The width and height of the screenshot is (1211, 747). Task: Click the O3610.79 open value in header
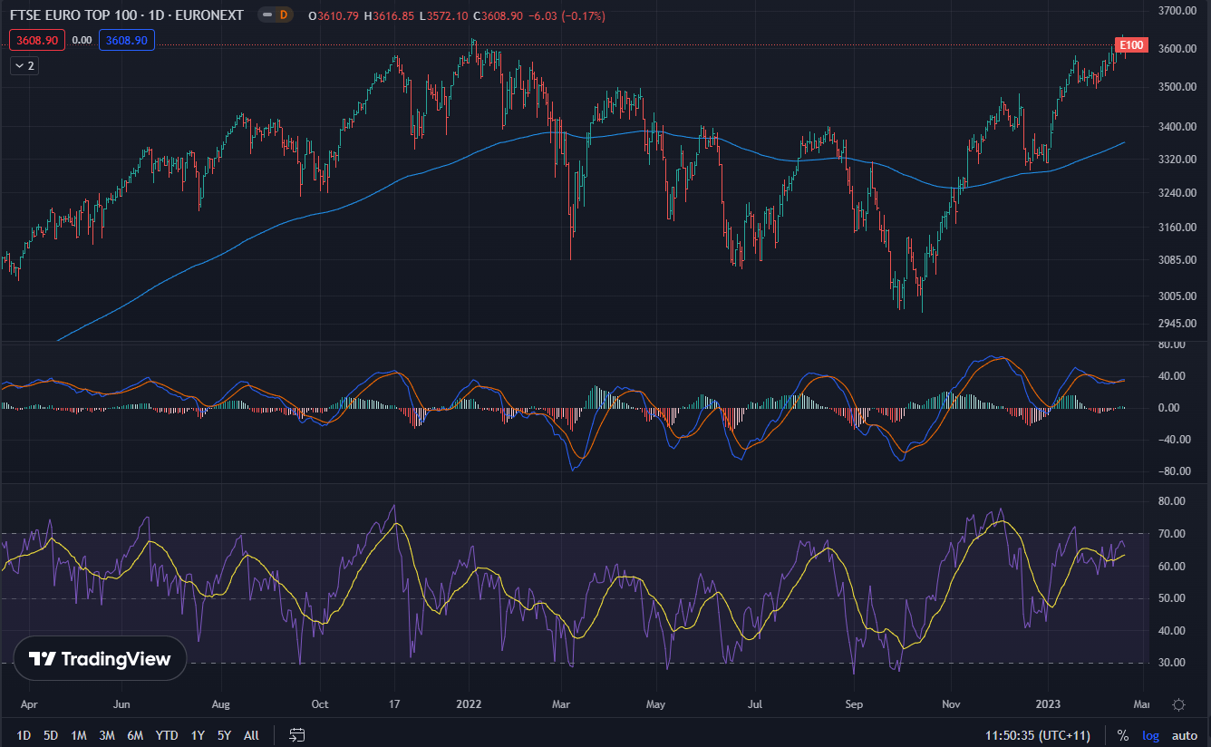click(x=334, y=16)
